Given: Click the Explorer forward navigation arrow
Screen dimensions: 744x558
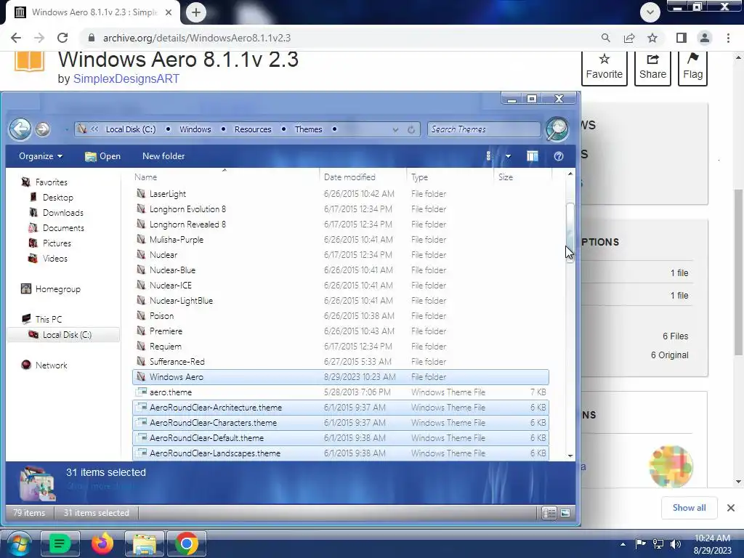Looking at the screenshot, I should click(x=43, y=129).
